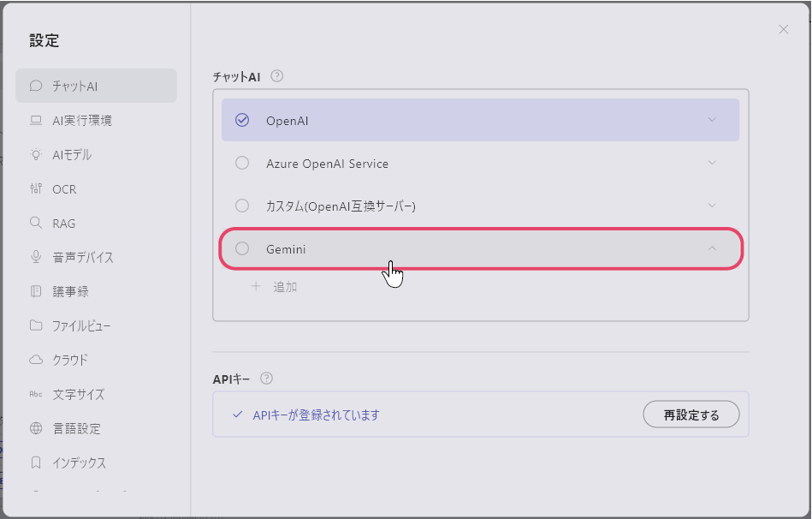Click the 再設定する button
Screen dimensions: 812x519
point(690,415)
